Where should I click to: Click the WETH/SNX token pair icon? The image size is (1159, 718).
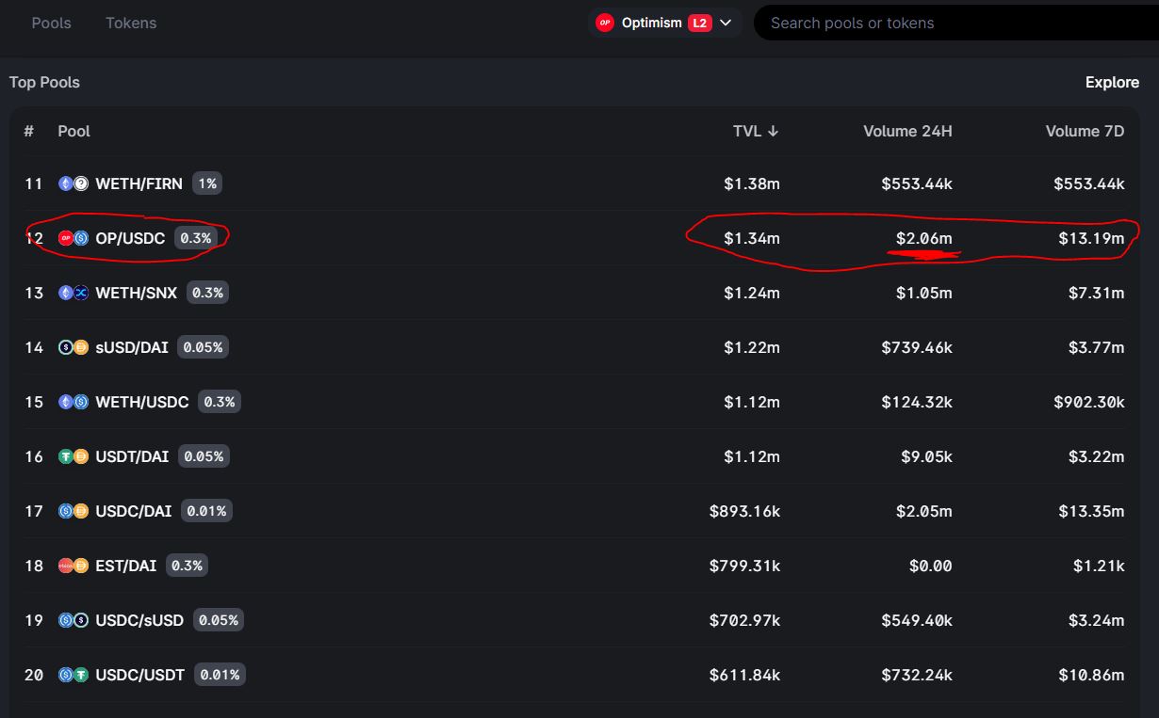pos(73,293)
